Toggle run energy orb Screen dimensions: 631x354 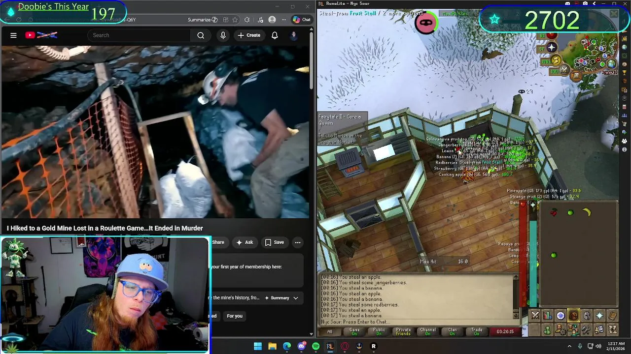[x=557, y=60]
